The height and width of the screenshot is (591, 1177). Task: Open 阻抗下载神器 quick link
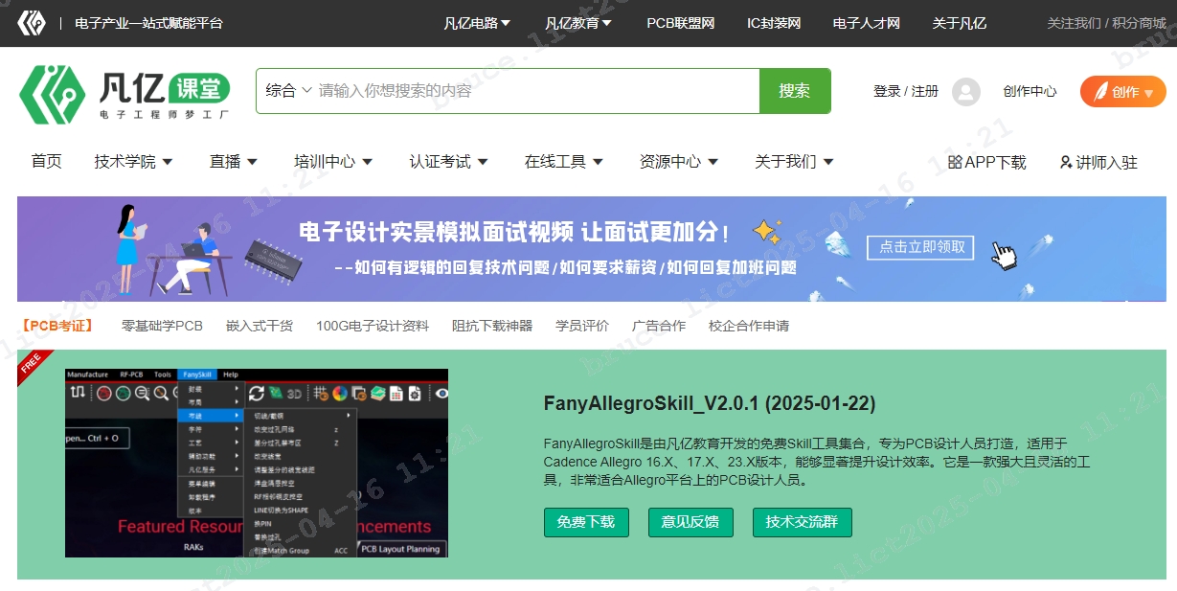point(492,326)
